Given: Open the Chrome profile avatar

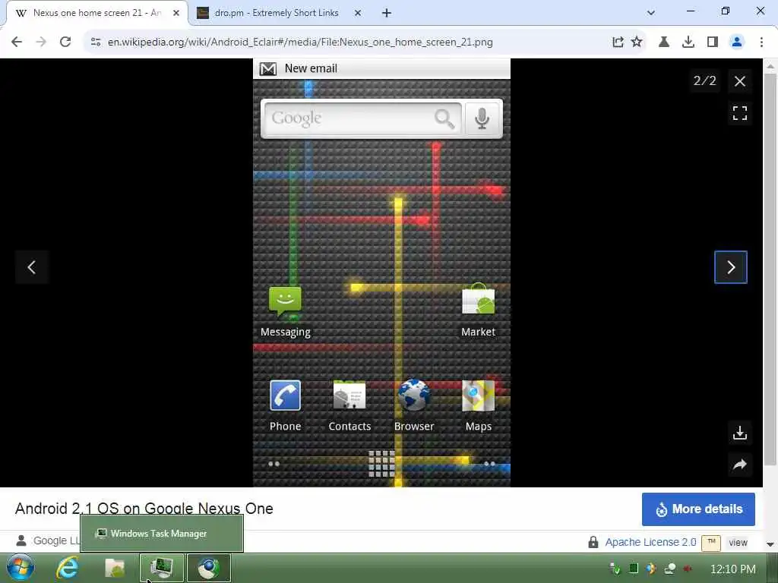Looking at the screenshot, I should pyautogui.click(x=737, y=43).
